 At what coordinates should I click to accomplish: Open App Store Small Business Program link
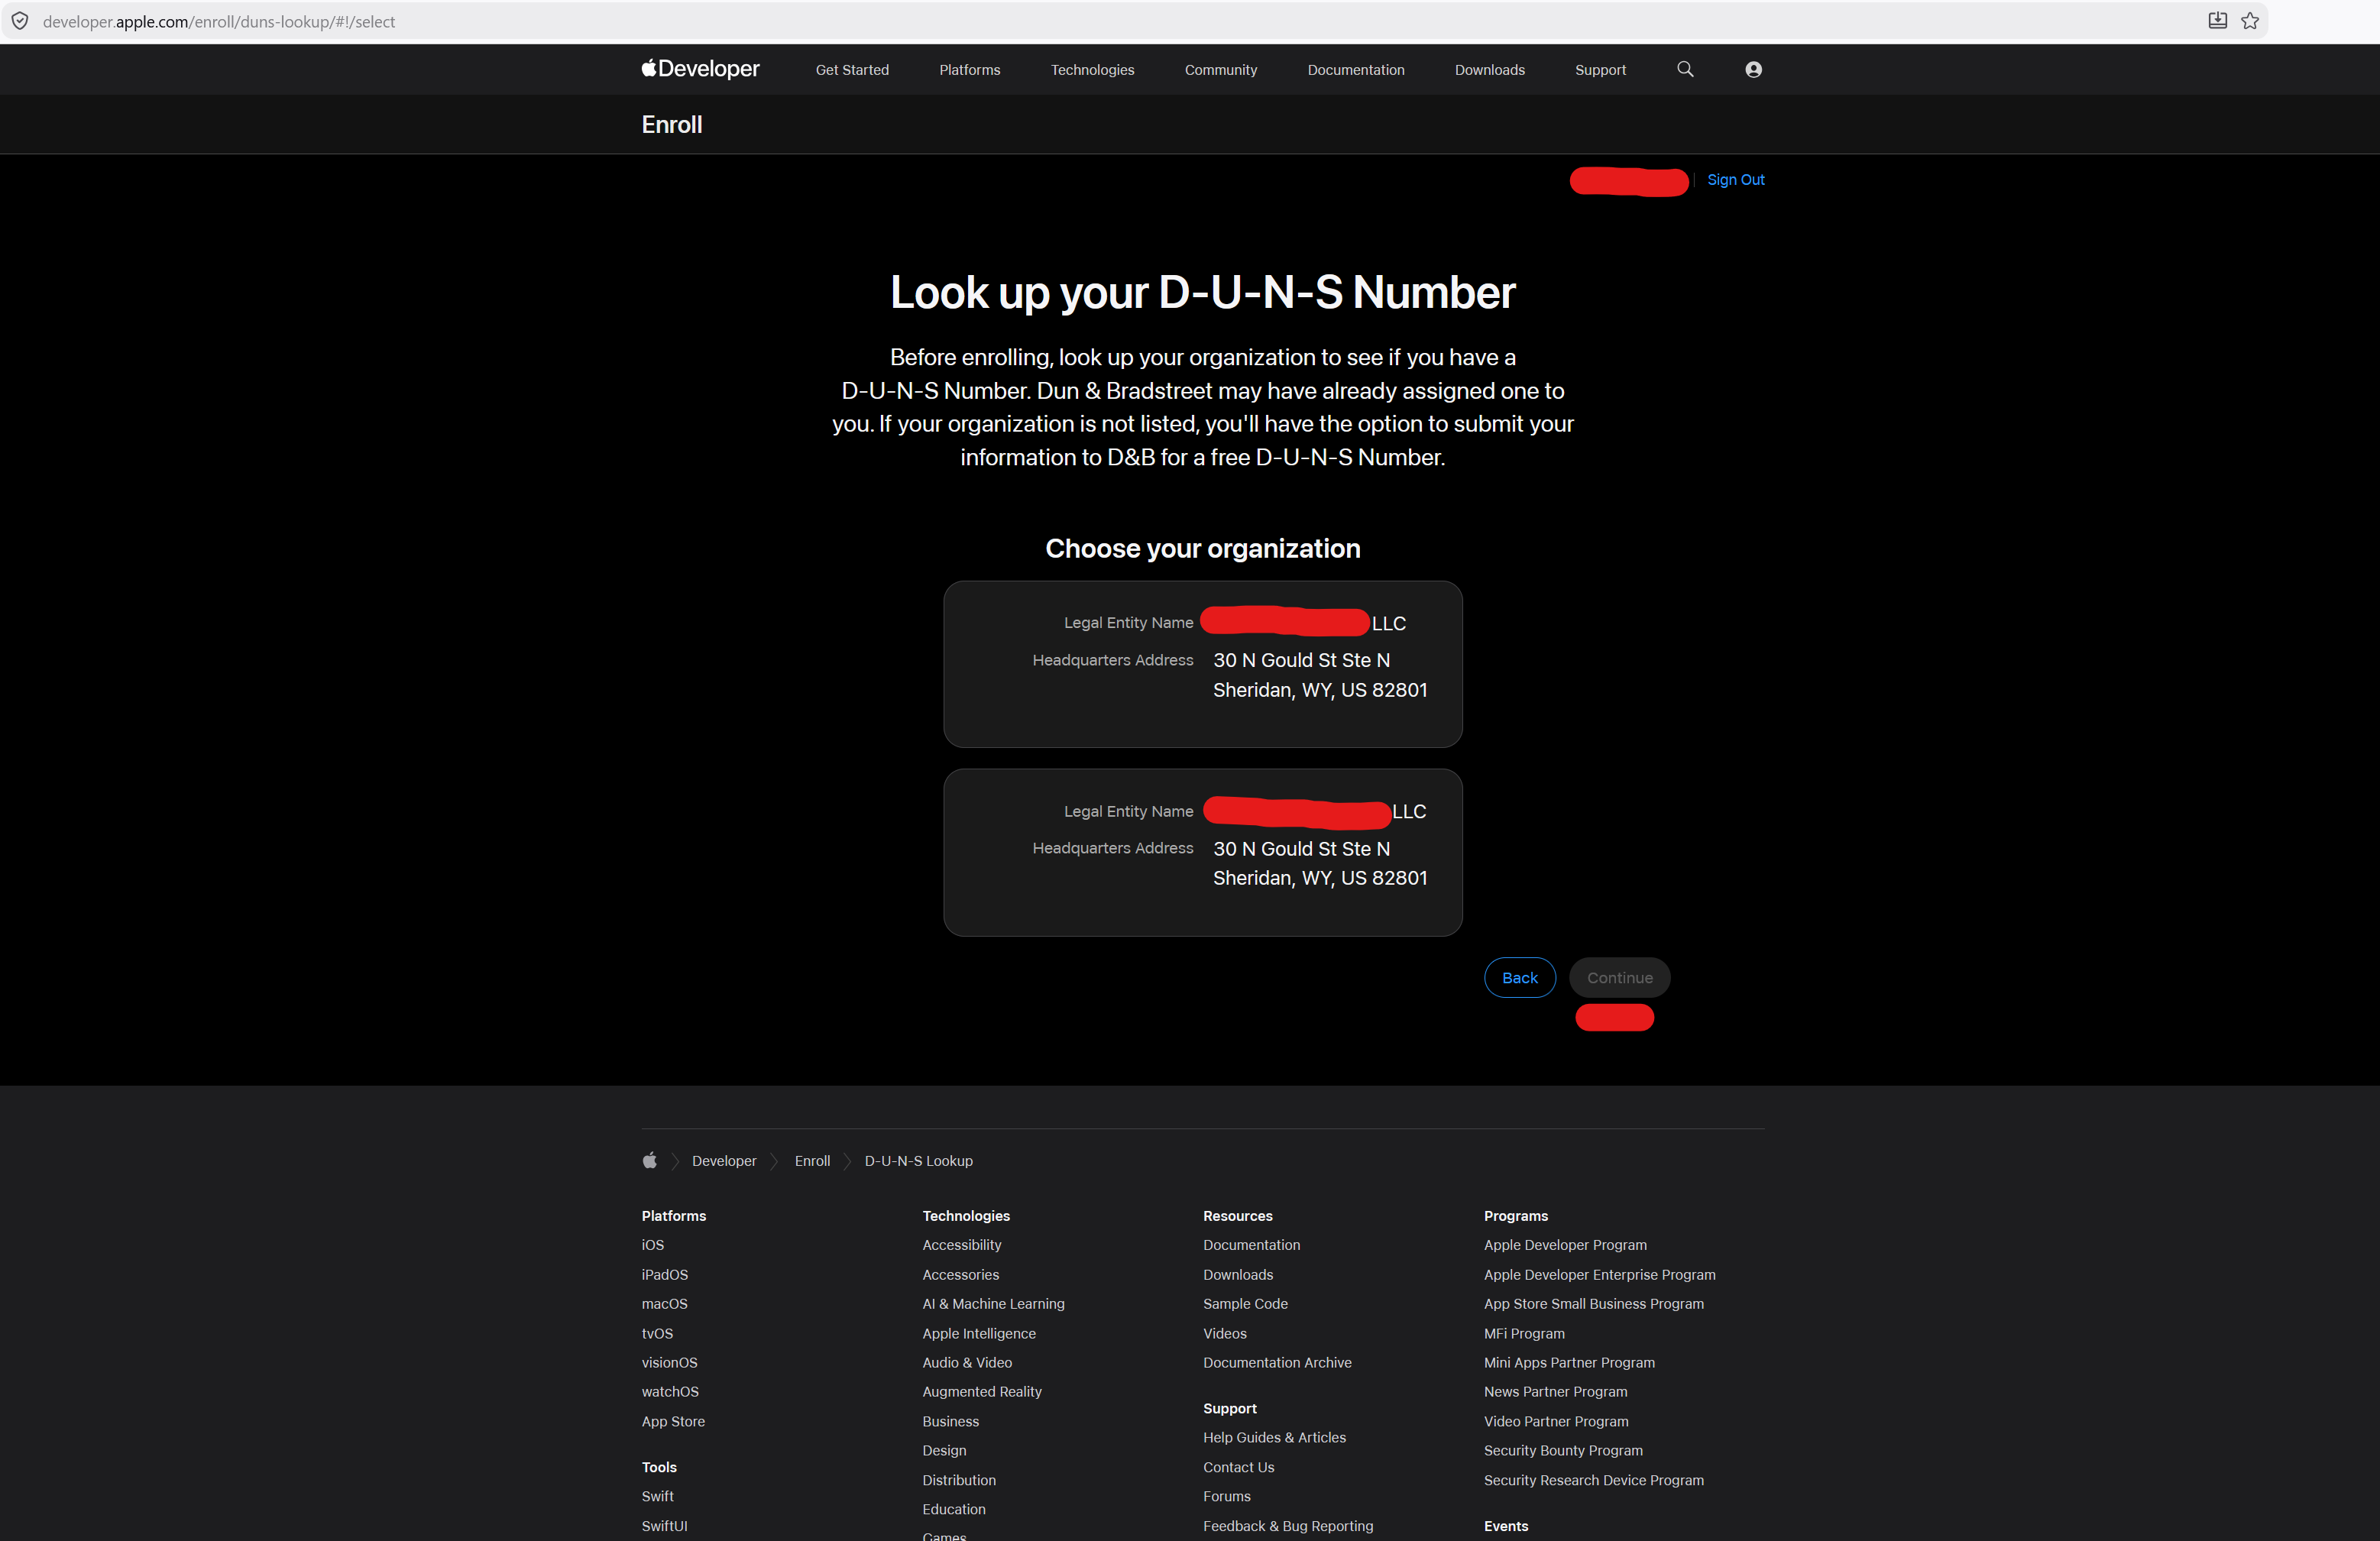pos(1594,1304)
